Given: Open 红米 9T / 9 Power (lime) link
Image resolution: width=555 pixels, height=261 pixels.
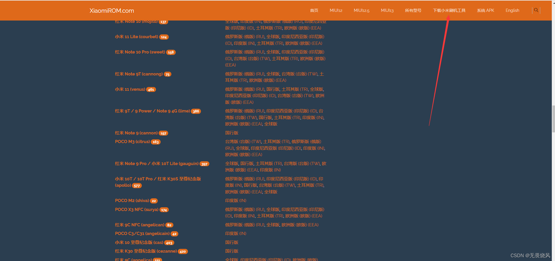Looking at the screenshot, I should pos(153,111).
